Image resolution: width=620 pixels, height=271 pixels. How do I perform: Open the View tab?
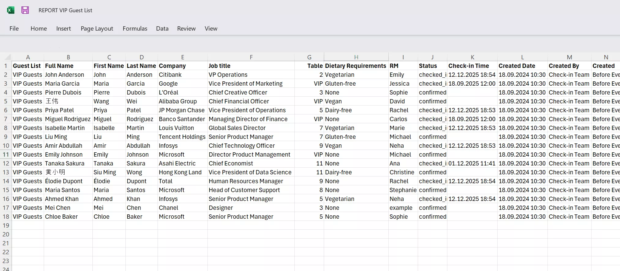(x=211, y=28)
